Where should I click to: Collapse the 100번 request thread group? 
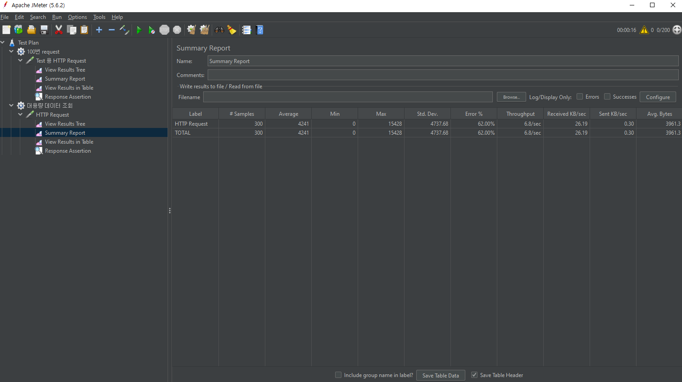(x=11, y=51)
